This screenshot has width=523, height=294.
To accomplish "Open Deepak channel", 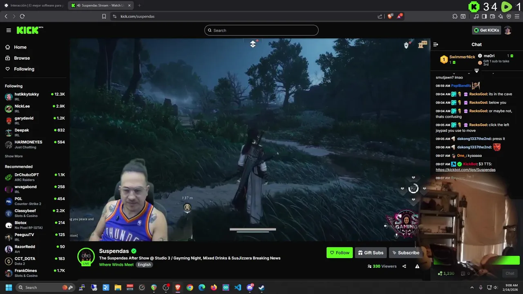I will 35,132.
